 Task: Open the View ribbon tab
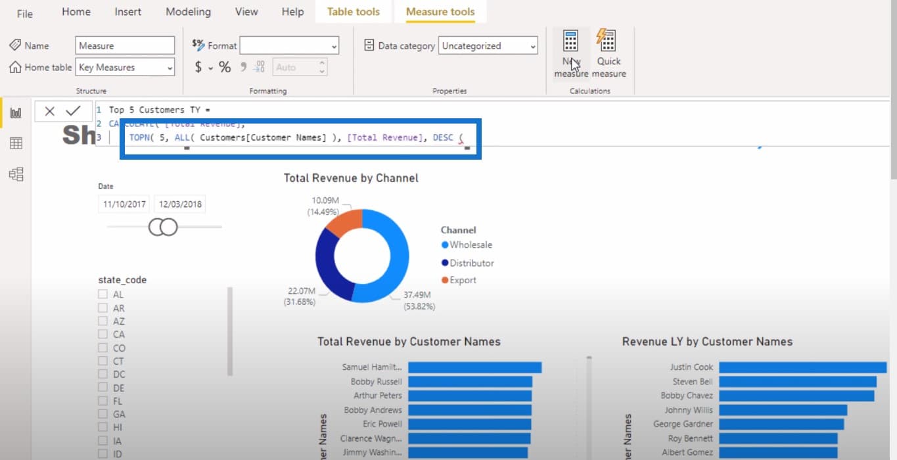point(246,12)
